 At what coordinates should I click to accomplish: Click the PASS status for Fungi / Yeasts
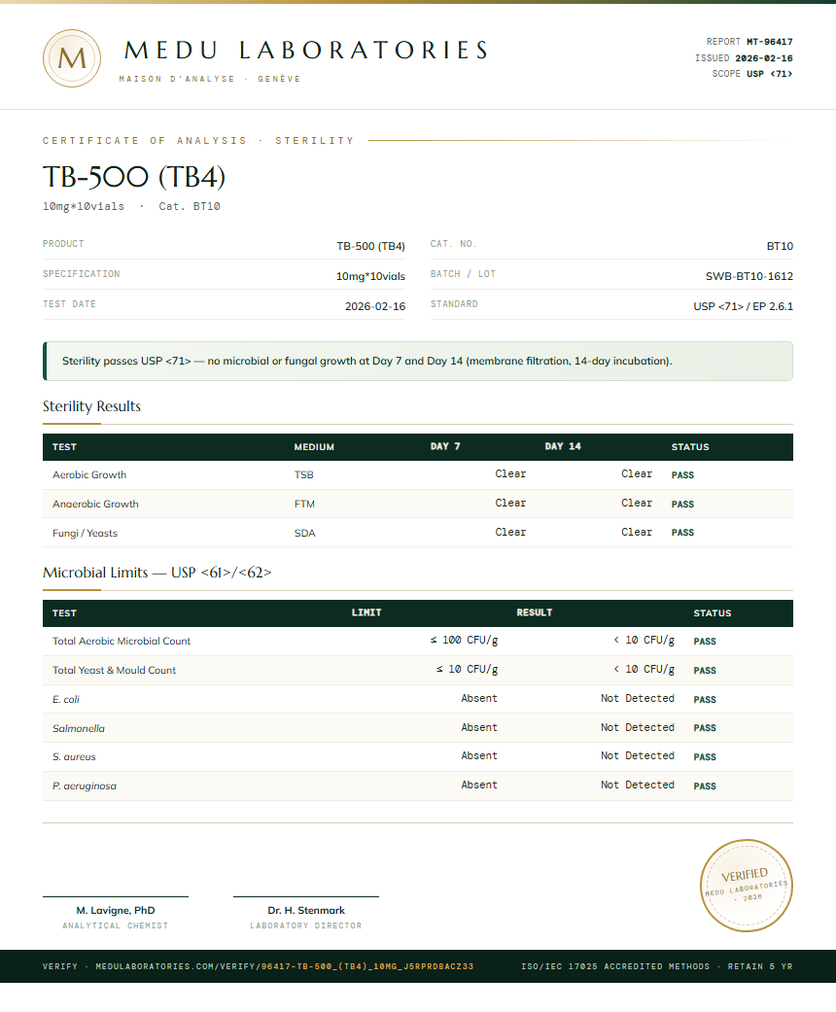coord(682,533)
